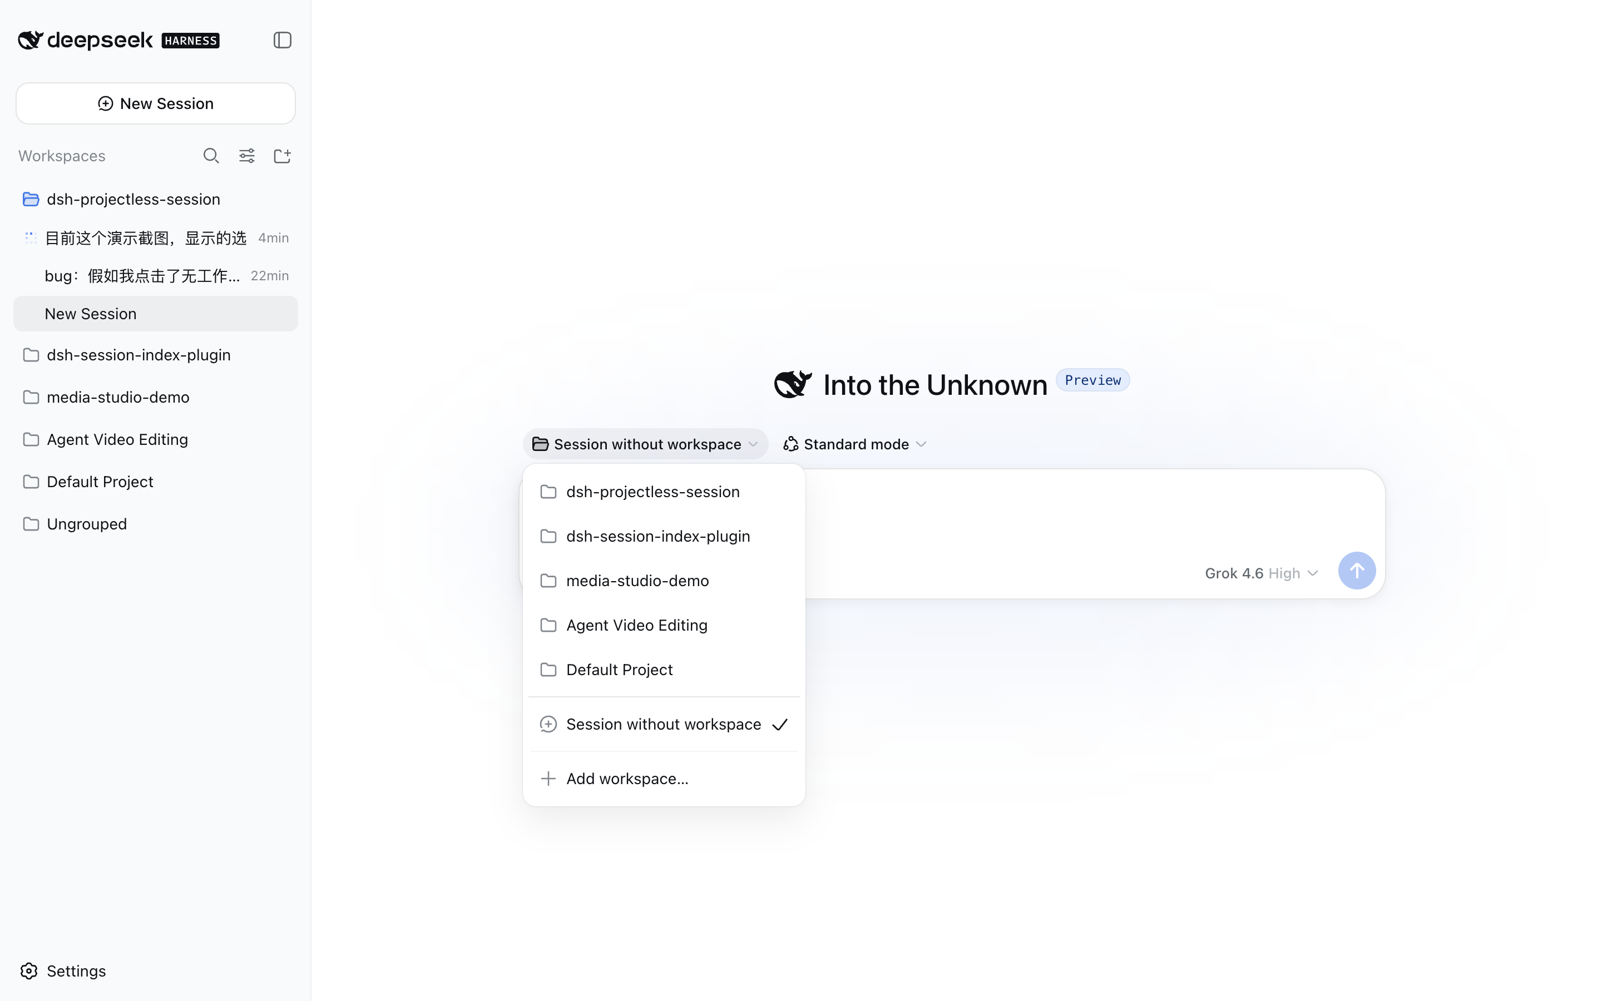
Task: Collapse the dsh-projectless-session workspace in sidebar
Action: (156, 199)
